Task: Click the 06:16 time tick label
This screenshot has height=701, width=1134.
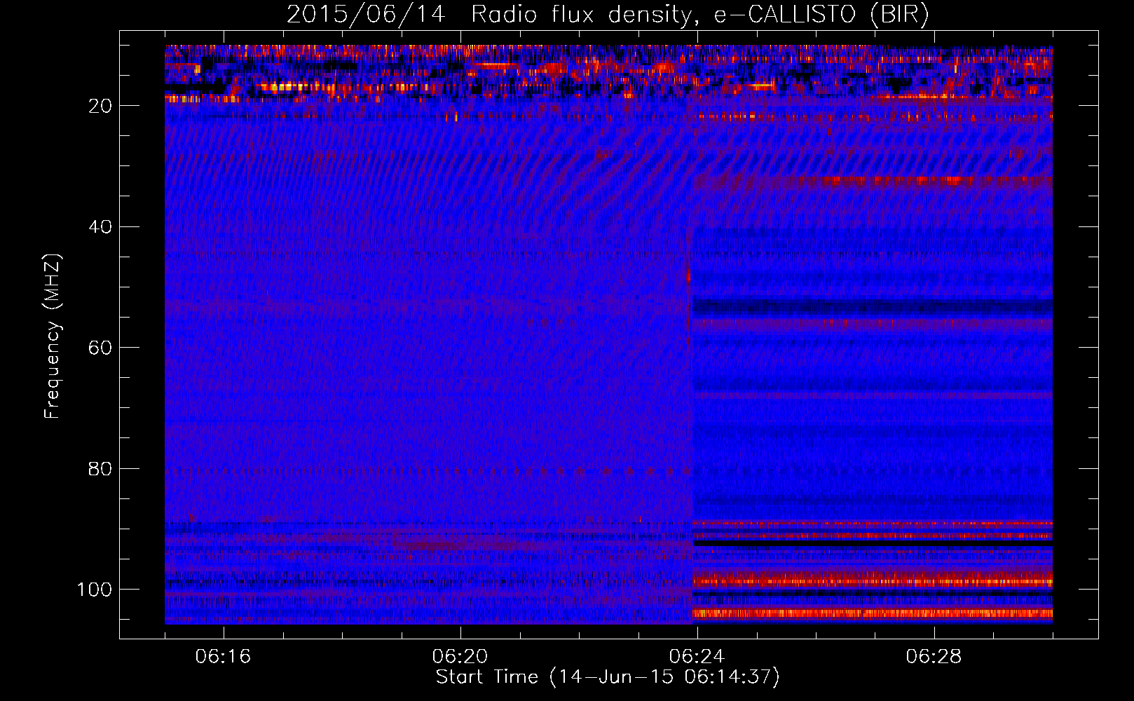Action: click(x=223, y=657)
